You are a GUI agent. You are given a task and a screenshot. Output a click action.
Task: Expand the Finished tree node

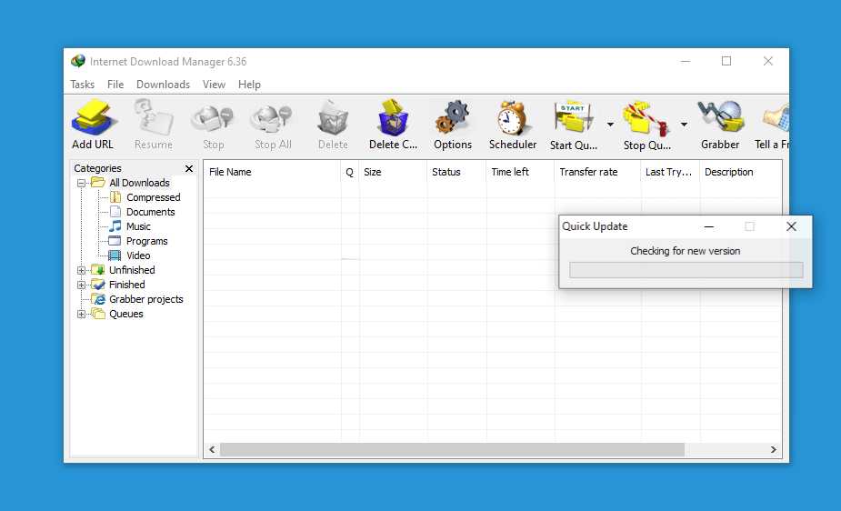81,285
